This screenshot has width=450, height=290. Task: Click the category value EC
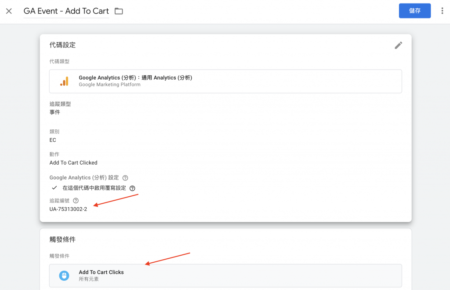pyautogui.click(x=53, y=140)
